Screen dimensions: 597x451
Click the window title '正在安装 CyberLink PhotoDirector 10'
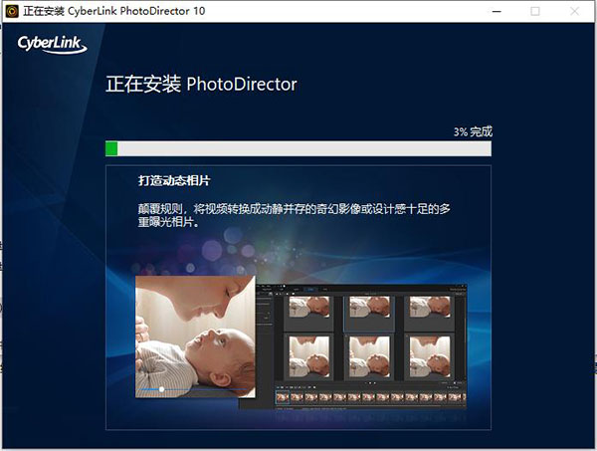coord(114,11)
